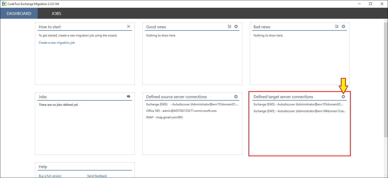
Task: Maximize the application window
Action: [371, 4]
